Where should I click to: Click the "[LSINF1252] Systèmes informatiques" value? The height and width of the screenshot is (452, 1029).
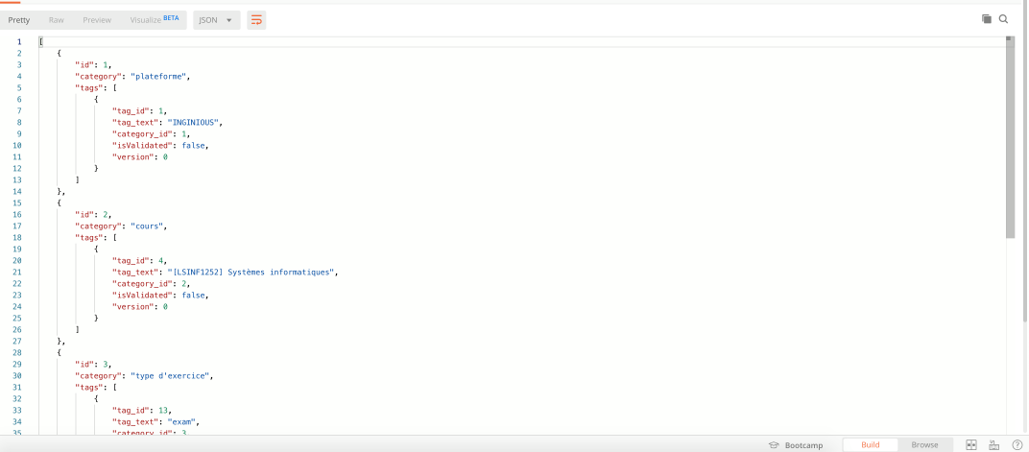click(252, 273)
